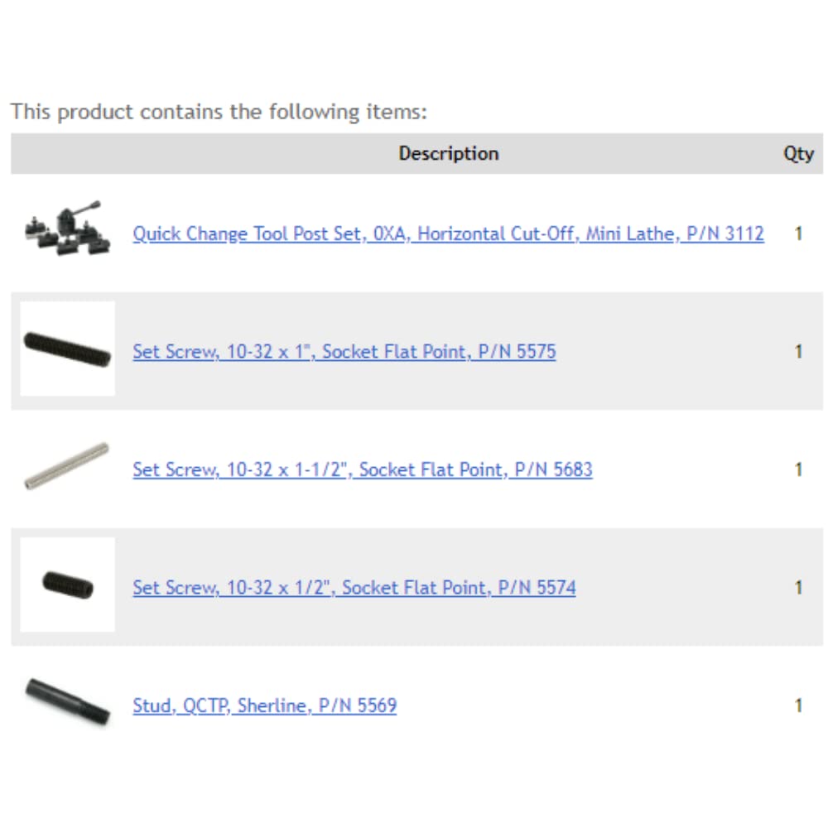Click the 'This product contains the following items' text
The height and width of the screenshot is (828, 828).
pos(219,112)
